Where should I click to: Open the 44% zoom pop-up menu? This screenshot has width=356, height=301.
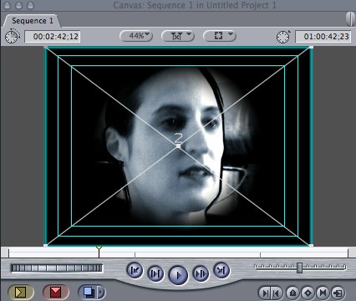[x=136, y=36]
